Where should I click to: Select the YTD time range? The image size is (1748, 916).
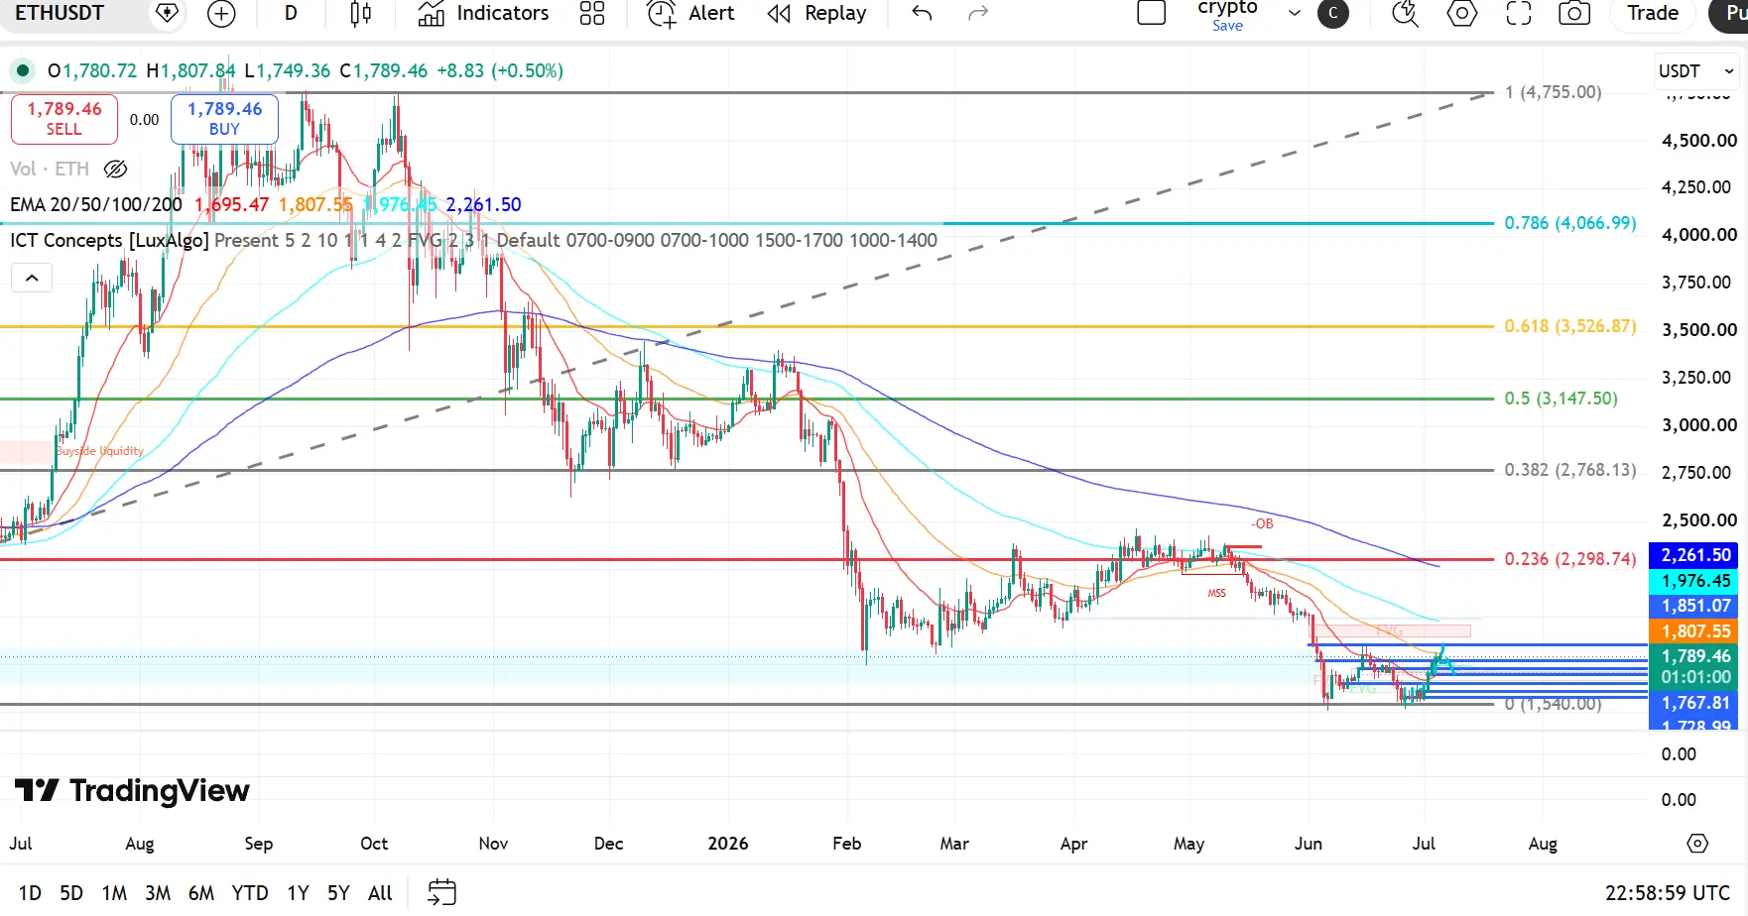pyautogui.click(x=250, y=893)
